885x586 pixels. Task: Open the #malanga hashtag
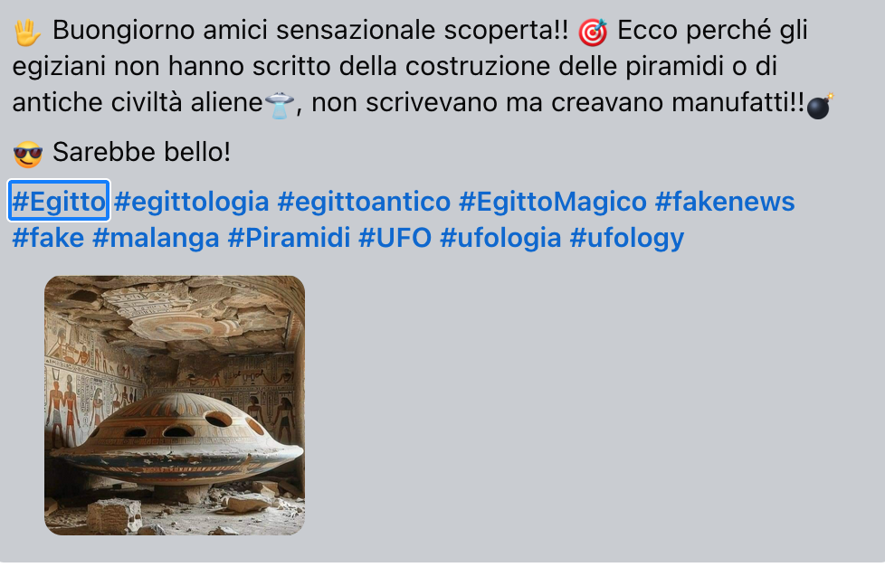(x=156, y=238)
